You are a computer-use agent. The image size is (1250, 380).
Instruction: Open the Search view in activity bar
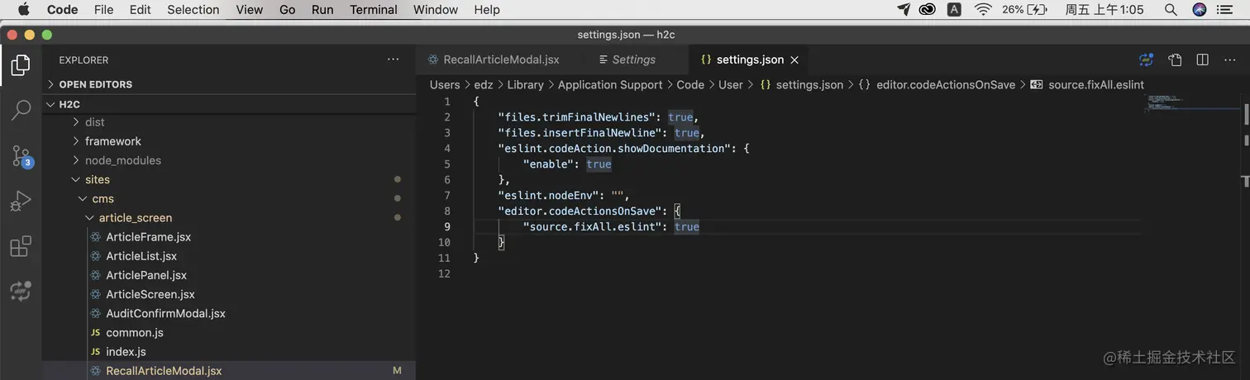pos(21,110)
